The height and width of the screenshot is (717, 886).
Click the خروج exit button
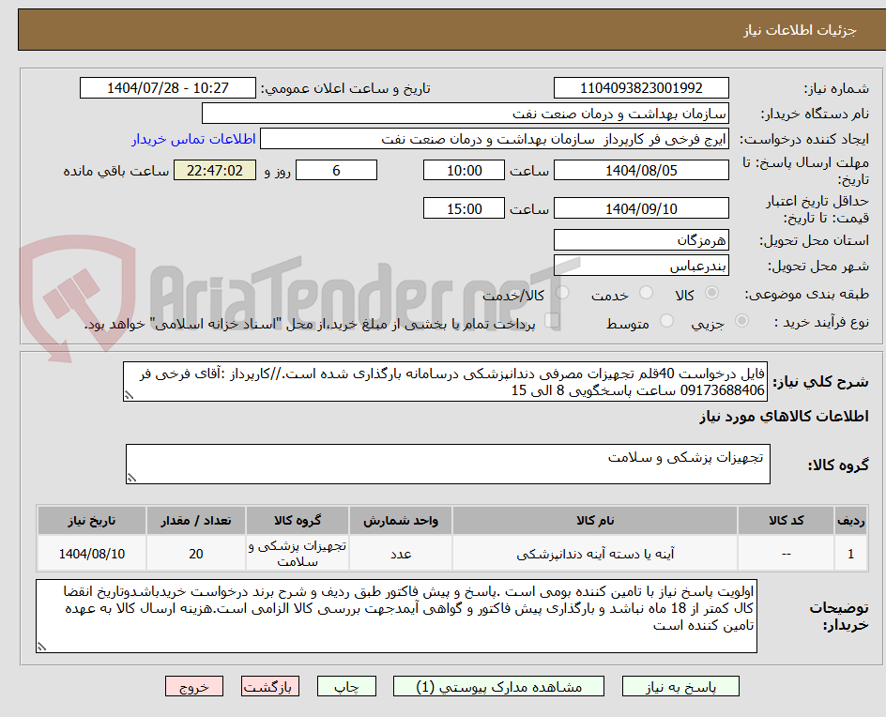click(194, 686)
